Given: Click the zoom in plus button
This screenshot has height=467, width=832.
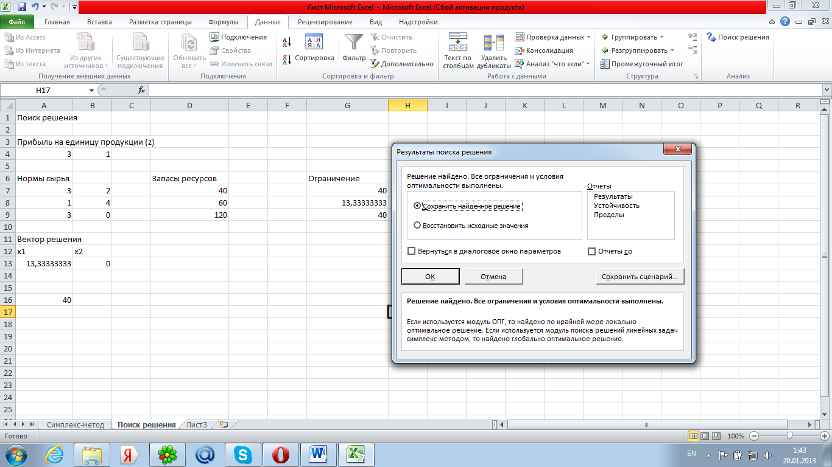Looking at the screenshot, I should [x=825, y=436].
